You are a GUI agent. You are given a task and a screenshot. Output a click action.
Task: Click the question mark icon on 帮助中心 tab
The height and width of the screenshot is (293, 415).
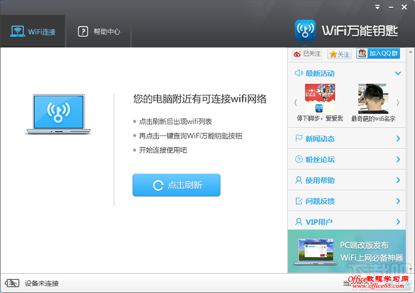[83, 31]
